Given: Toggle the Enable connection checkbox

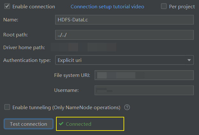Looking at the screenshot, I should coord(7,6).
